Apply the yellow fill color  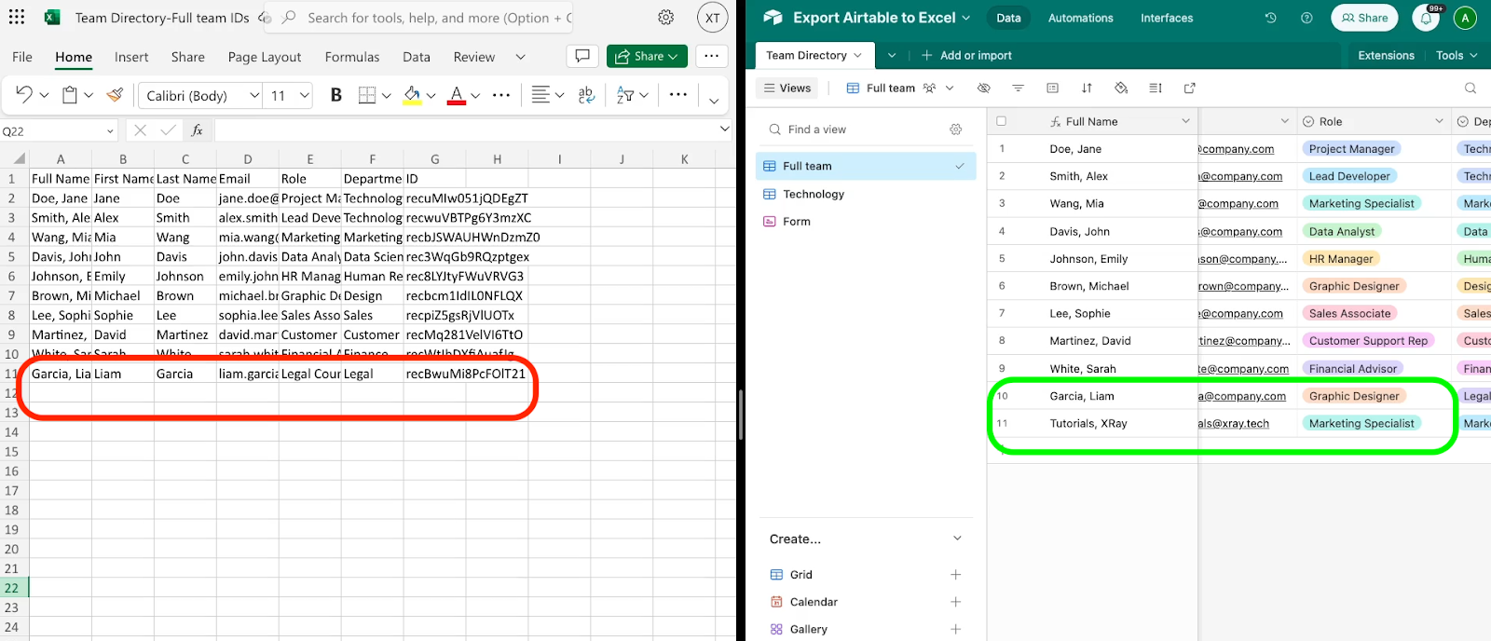pyautogui.click(x=412, y=95)
